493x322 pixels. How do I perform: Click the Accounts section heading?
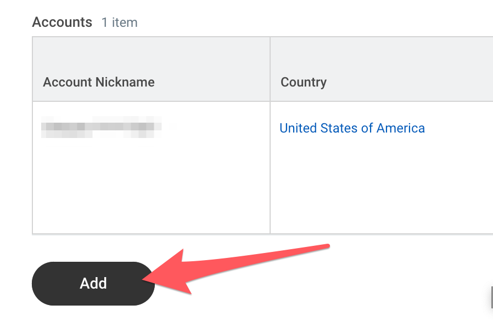coord(63,22)
